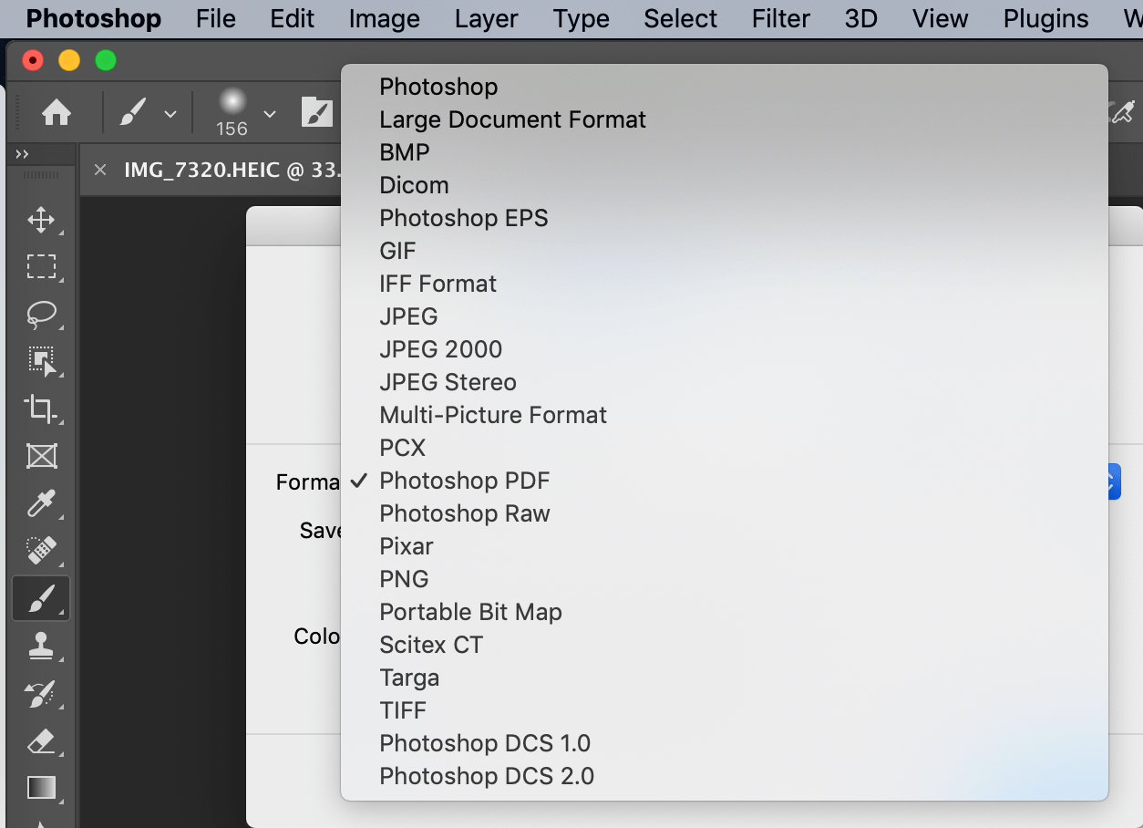Choose JPEG as the save format

[x=408, y=316]
